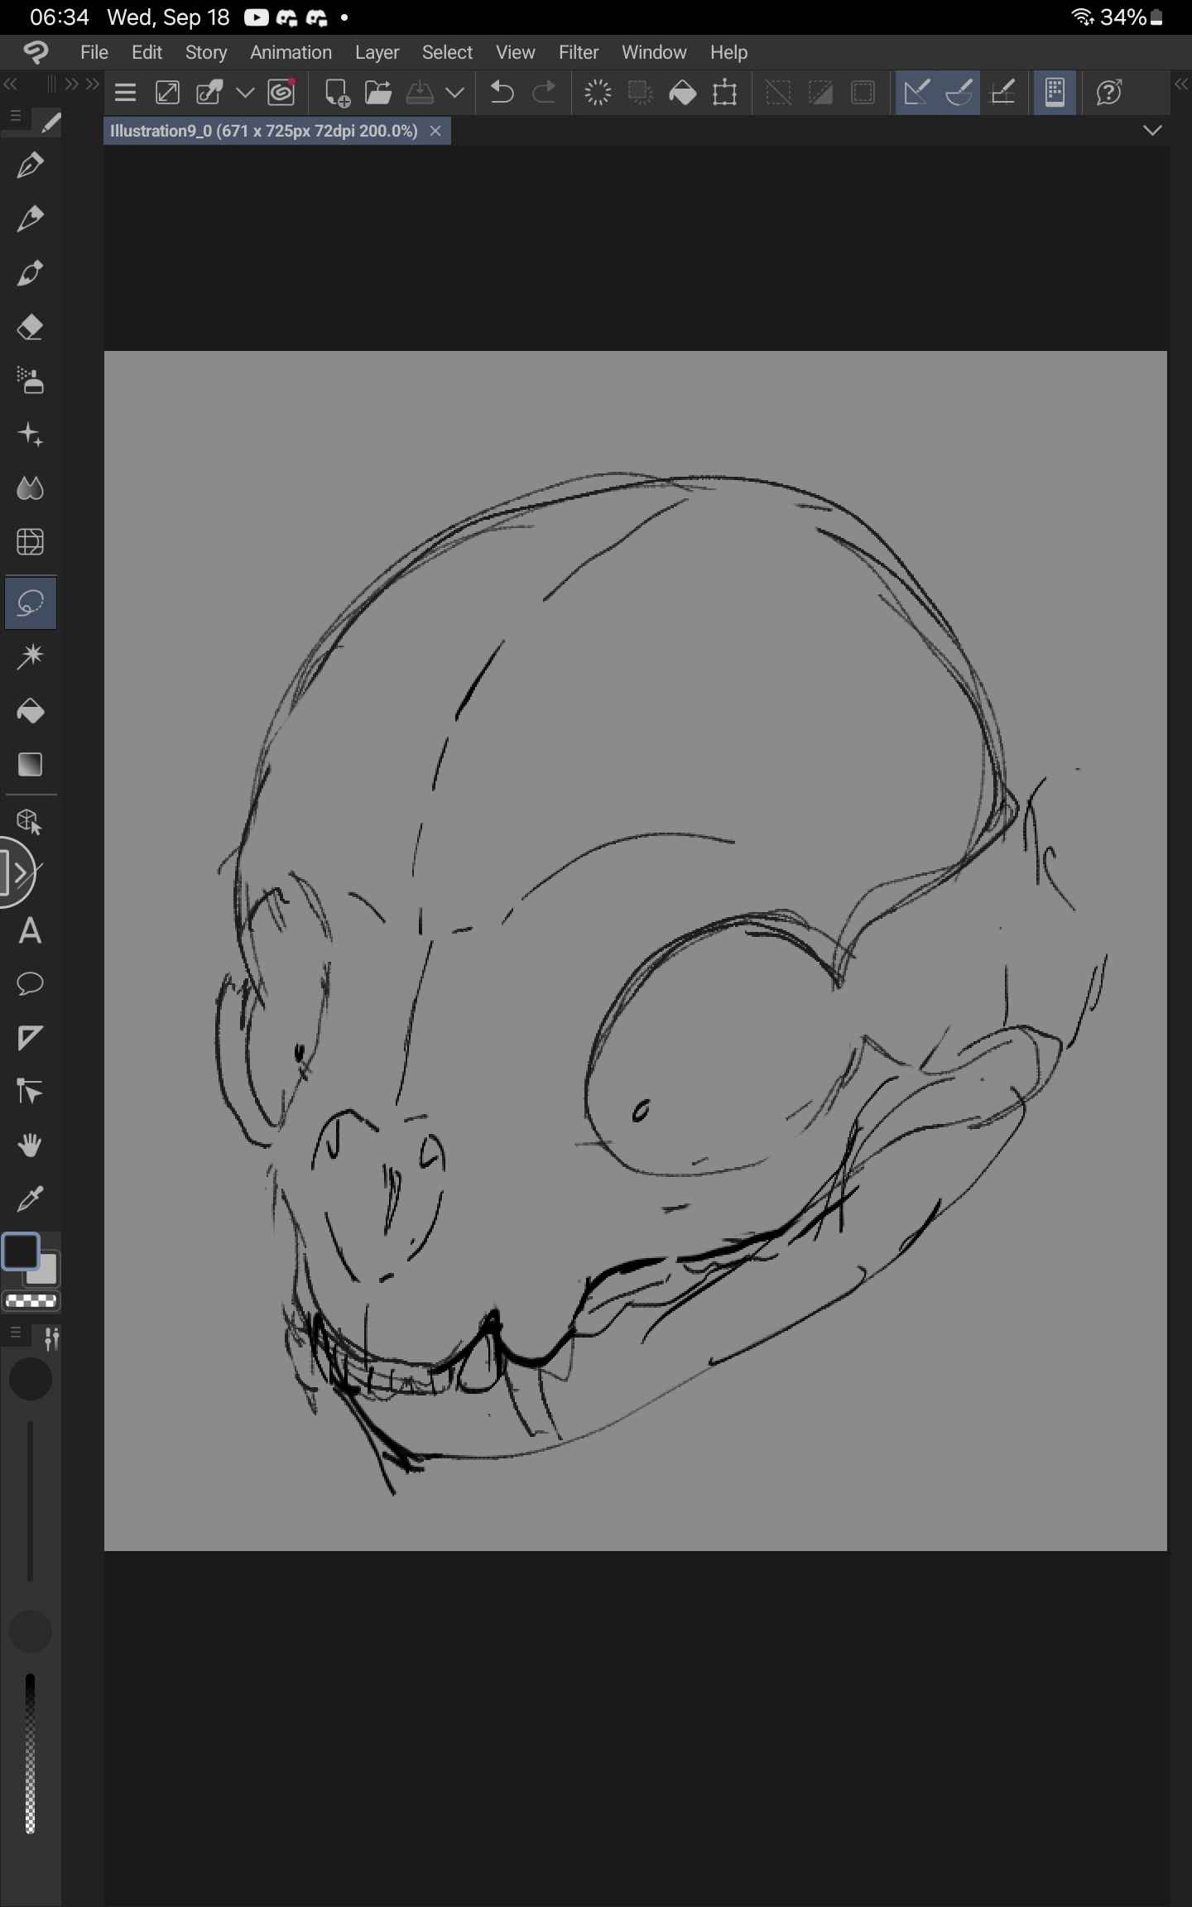Select the Eraser tool
1192x1907 pixels.
coord(31,327)
